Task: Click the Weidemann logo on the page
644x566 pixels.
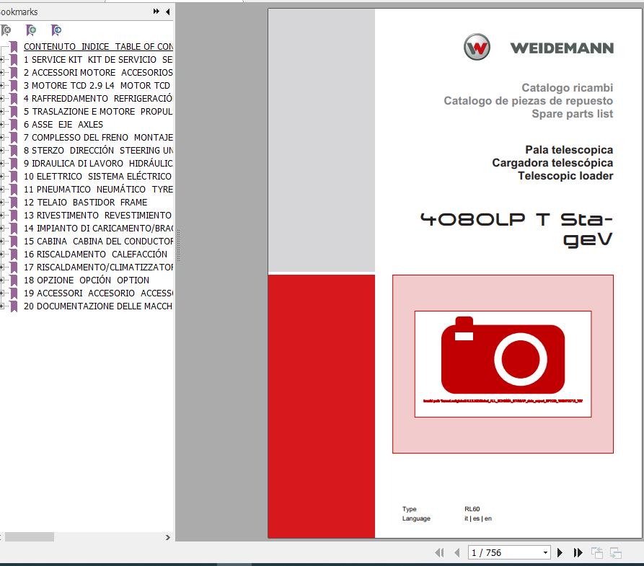Action: [539, 47]
